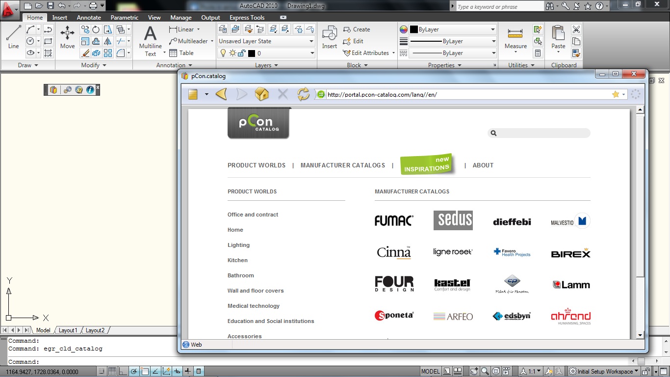Select the Mirror tool

coord(108,41)
